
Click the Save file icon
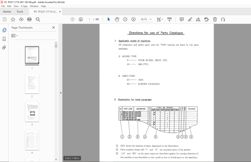(x=5, y=20)
